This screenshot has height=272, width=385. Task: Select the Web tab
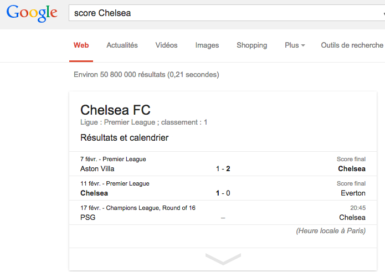click(x=81, y=45)
